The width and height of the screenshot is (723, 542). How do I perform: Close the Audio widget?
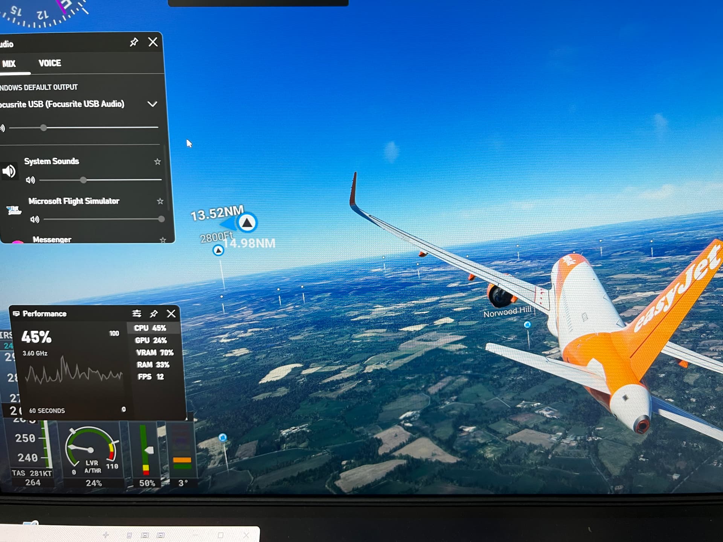153,42
